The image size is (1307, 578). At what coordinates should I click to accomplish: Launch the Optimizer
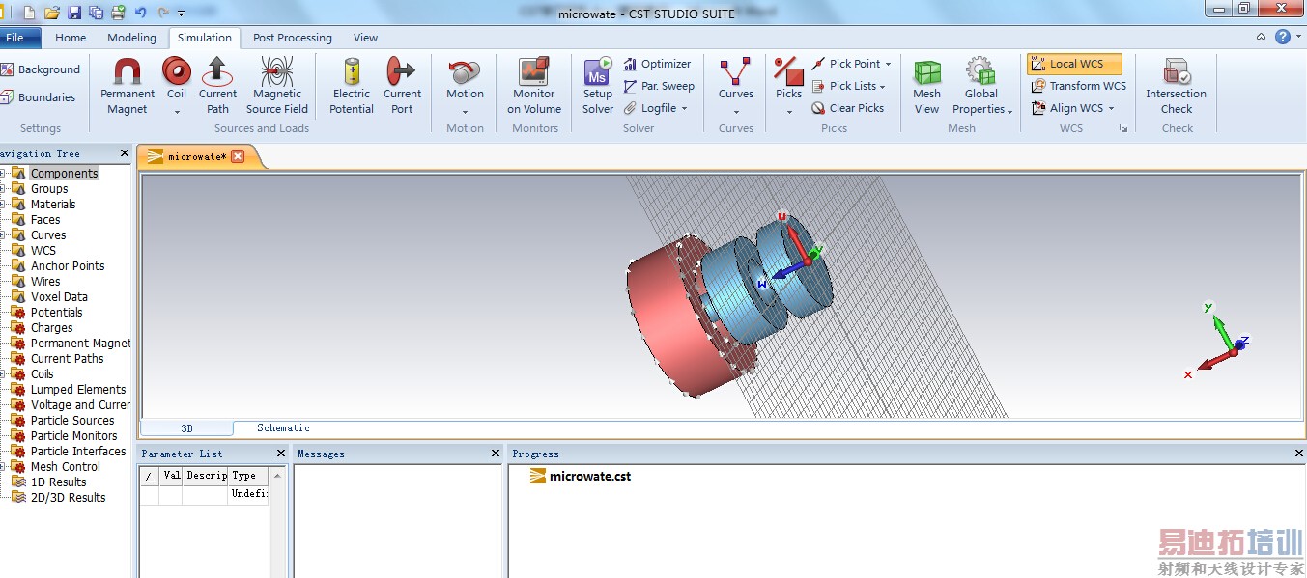(658, 64)
